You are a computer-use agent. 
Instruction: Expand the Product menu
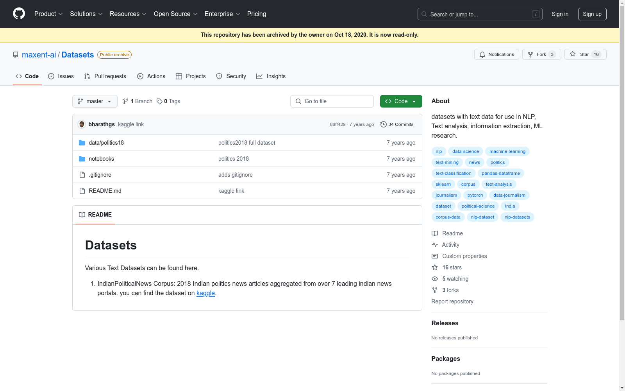(x=48, y=14)
